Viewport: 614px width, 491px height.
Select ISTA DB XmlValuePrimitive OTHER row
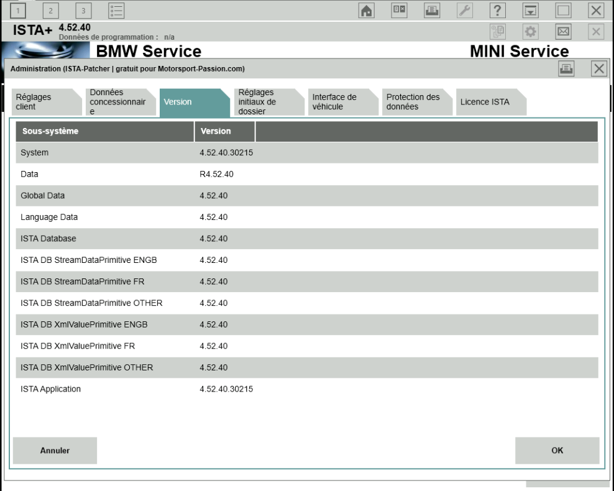pyautogui.click(x=307, y=368)
